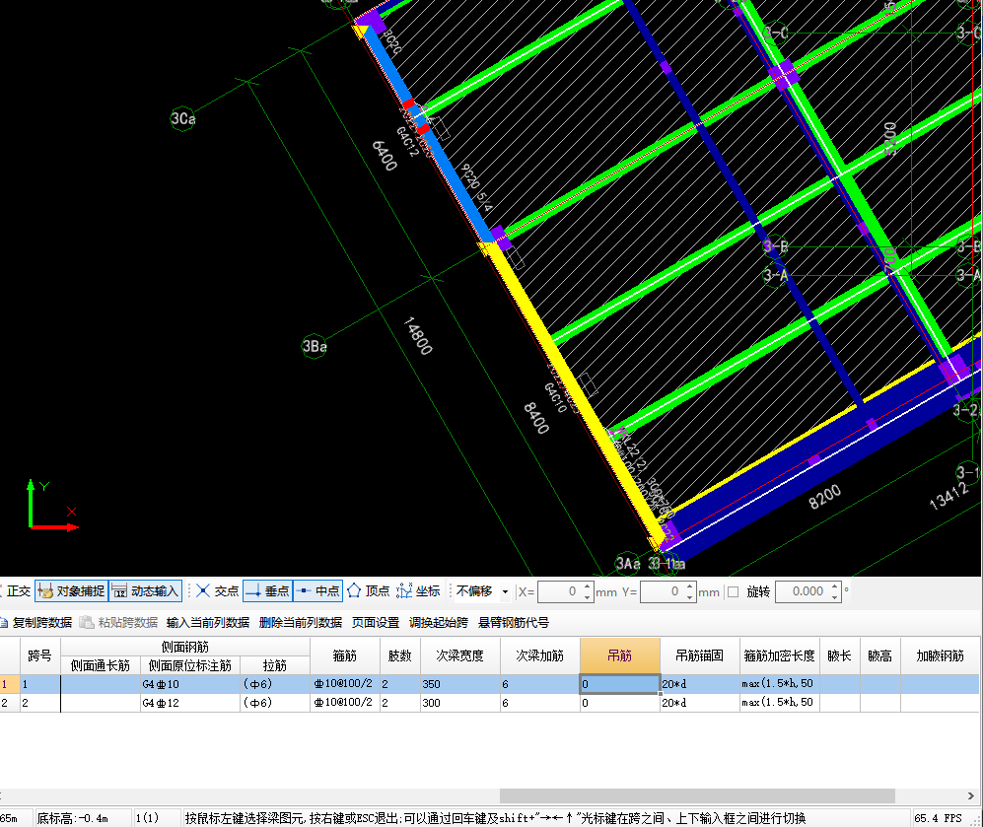This screenshot has width=983, height=827.
Task: Click the 吊筋锚固 column header
Action: [700, 655]
